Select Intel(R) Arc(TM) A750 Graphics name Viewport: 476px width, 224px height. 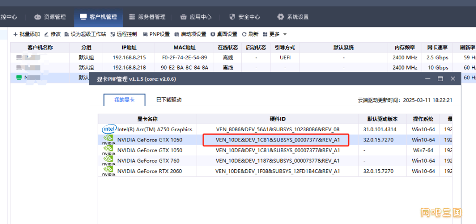point(155,129)
